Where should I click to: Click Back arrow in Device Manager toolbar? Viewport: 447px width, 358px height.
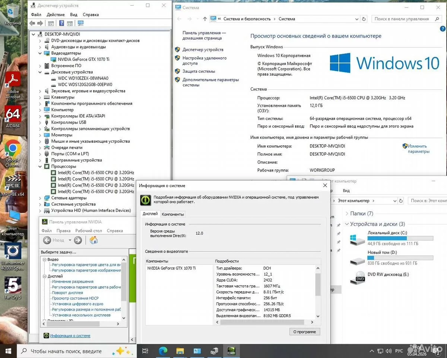point(32,23)
